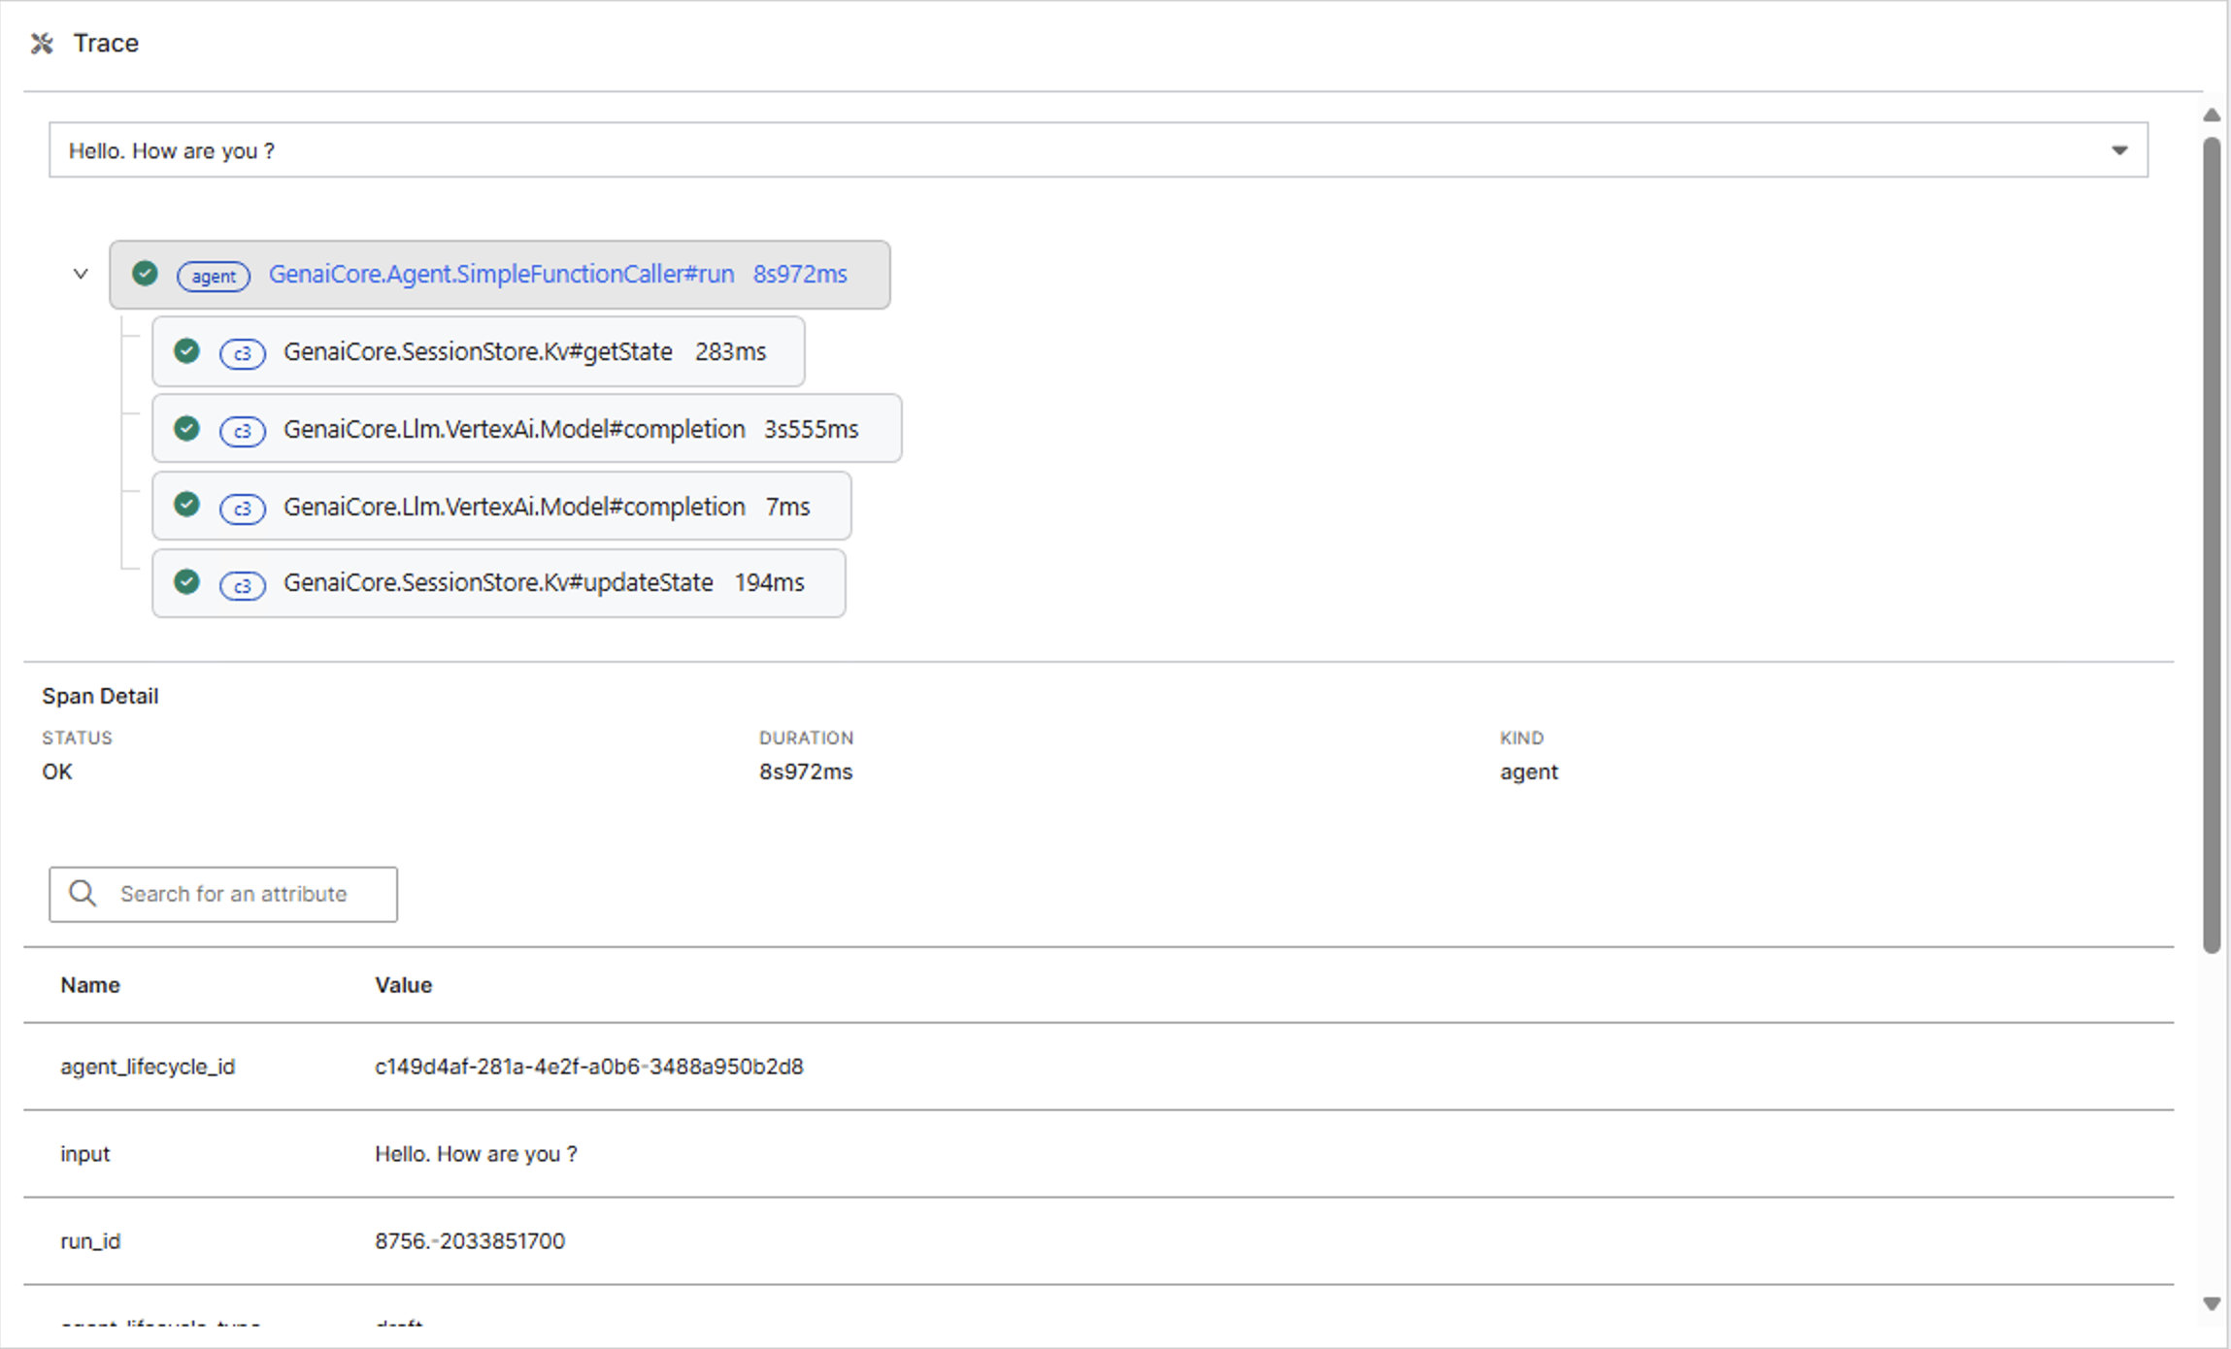Select the SessionStore.Kv#updateState span
The image size is (2231, 1349).
[x=498, y=583]
